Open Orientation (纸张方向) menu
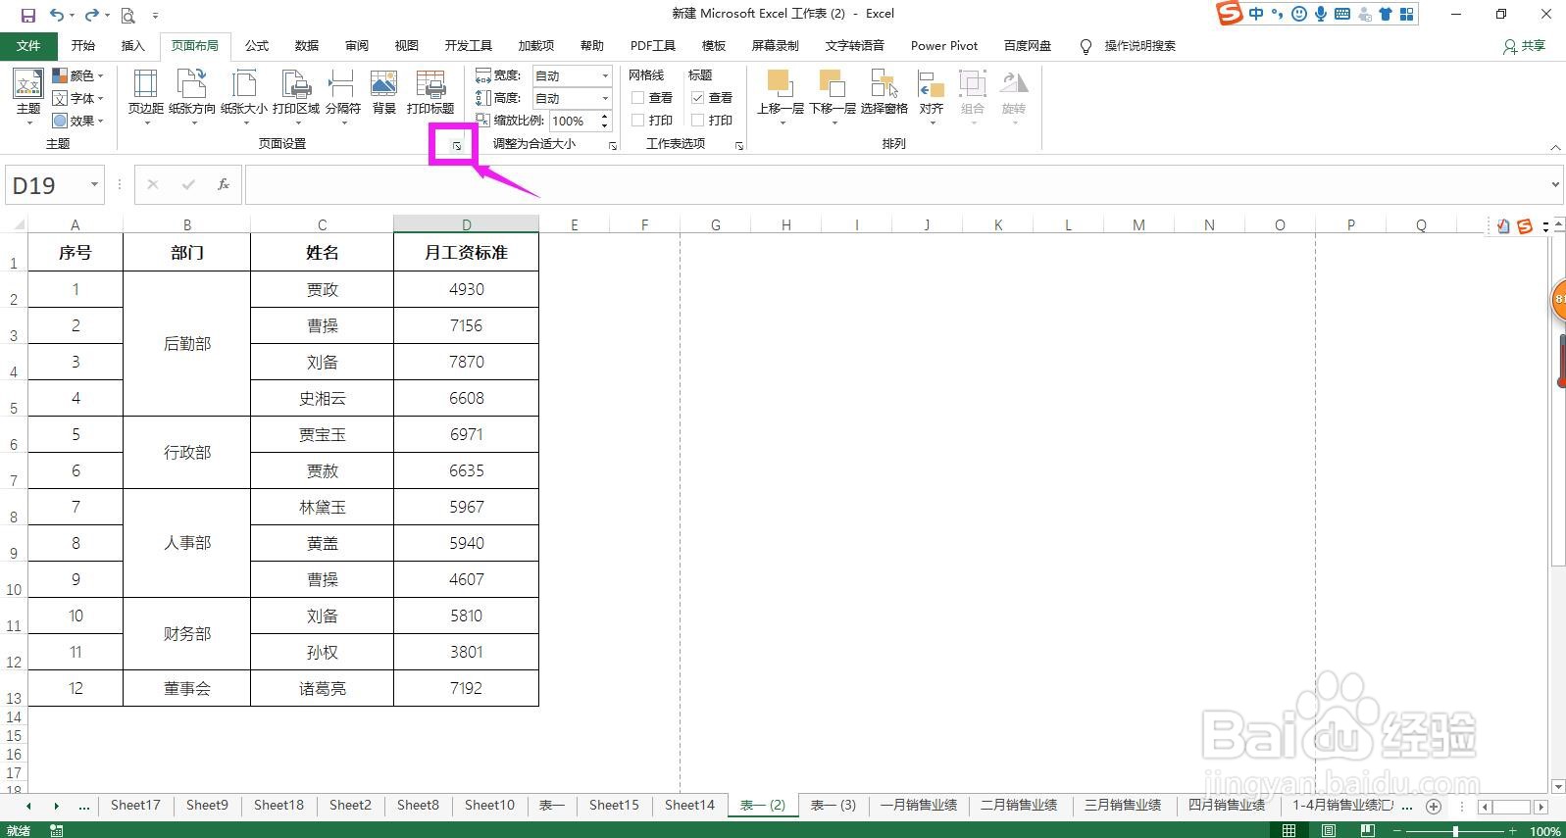Screen dimensions: 1566x838 (x=192, y=96)
